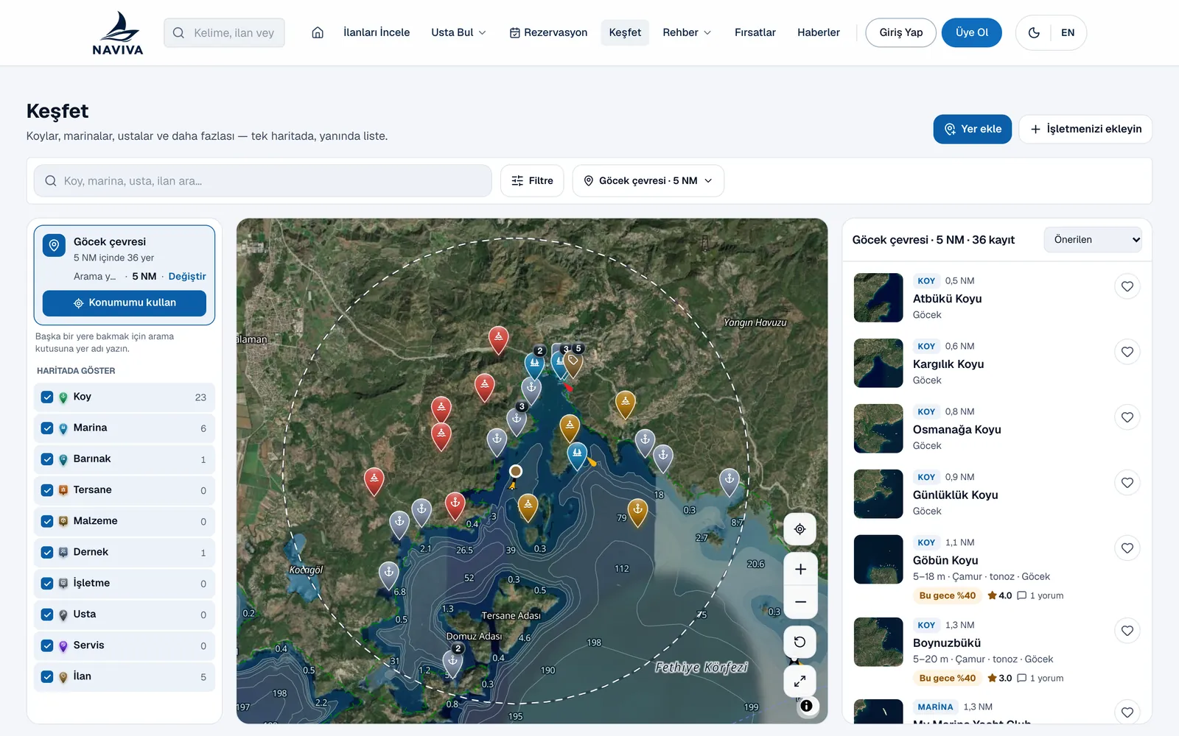Focus the Koy, marina, usta search field
Screen dimensions: 1179x736
[x=263, y=180]
